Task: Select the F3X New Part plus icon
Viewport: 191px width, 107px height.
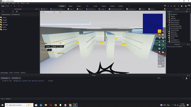Action: click(159, 45)
